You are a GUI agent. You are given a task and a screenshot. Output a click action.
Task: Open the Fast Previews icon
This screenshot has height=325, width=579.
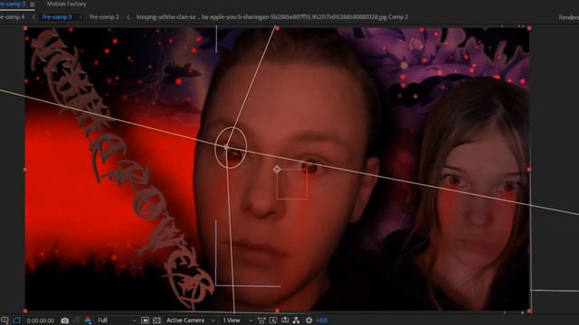pos(273,320)
